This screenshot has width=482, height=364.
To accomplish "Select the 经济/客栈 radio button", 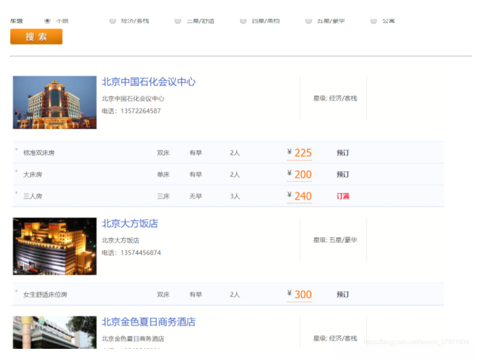I will tap(113, 21).
